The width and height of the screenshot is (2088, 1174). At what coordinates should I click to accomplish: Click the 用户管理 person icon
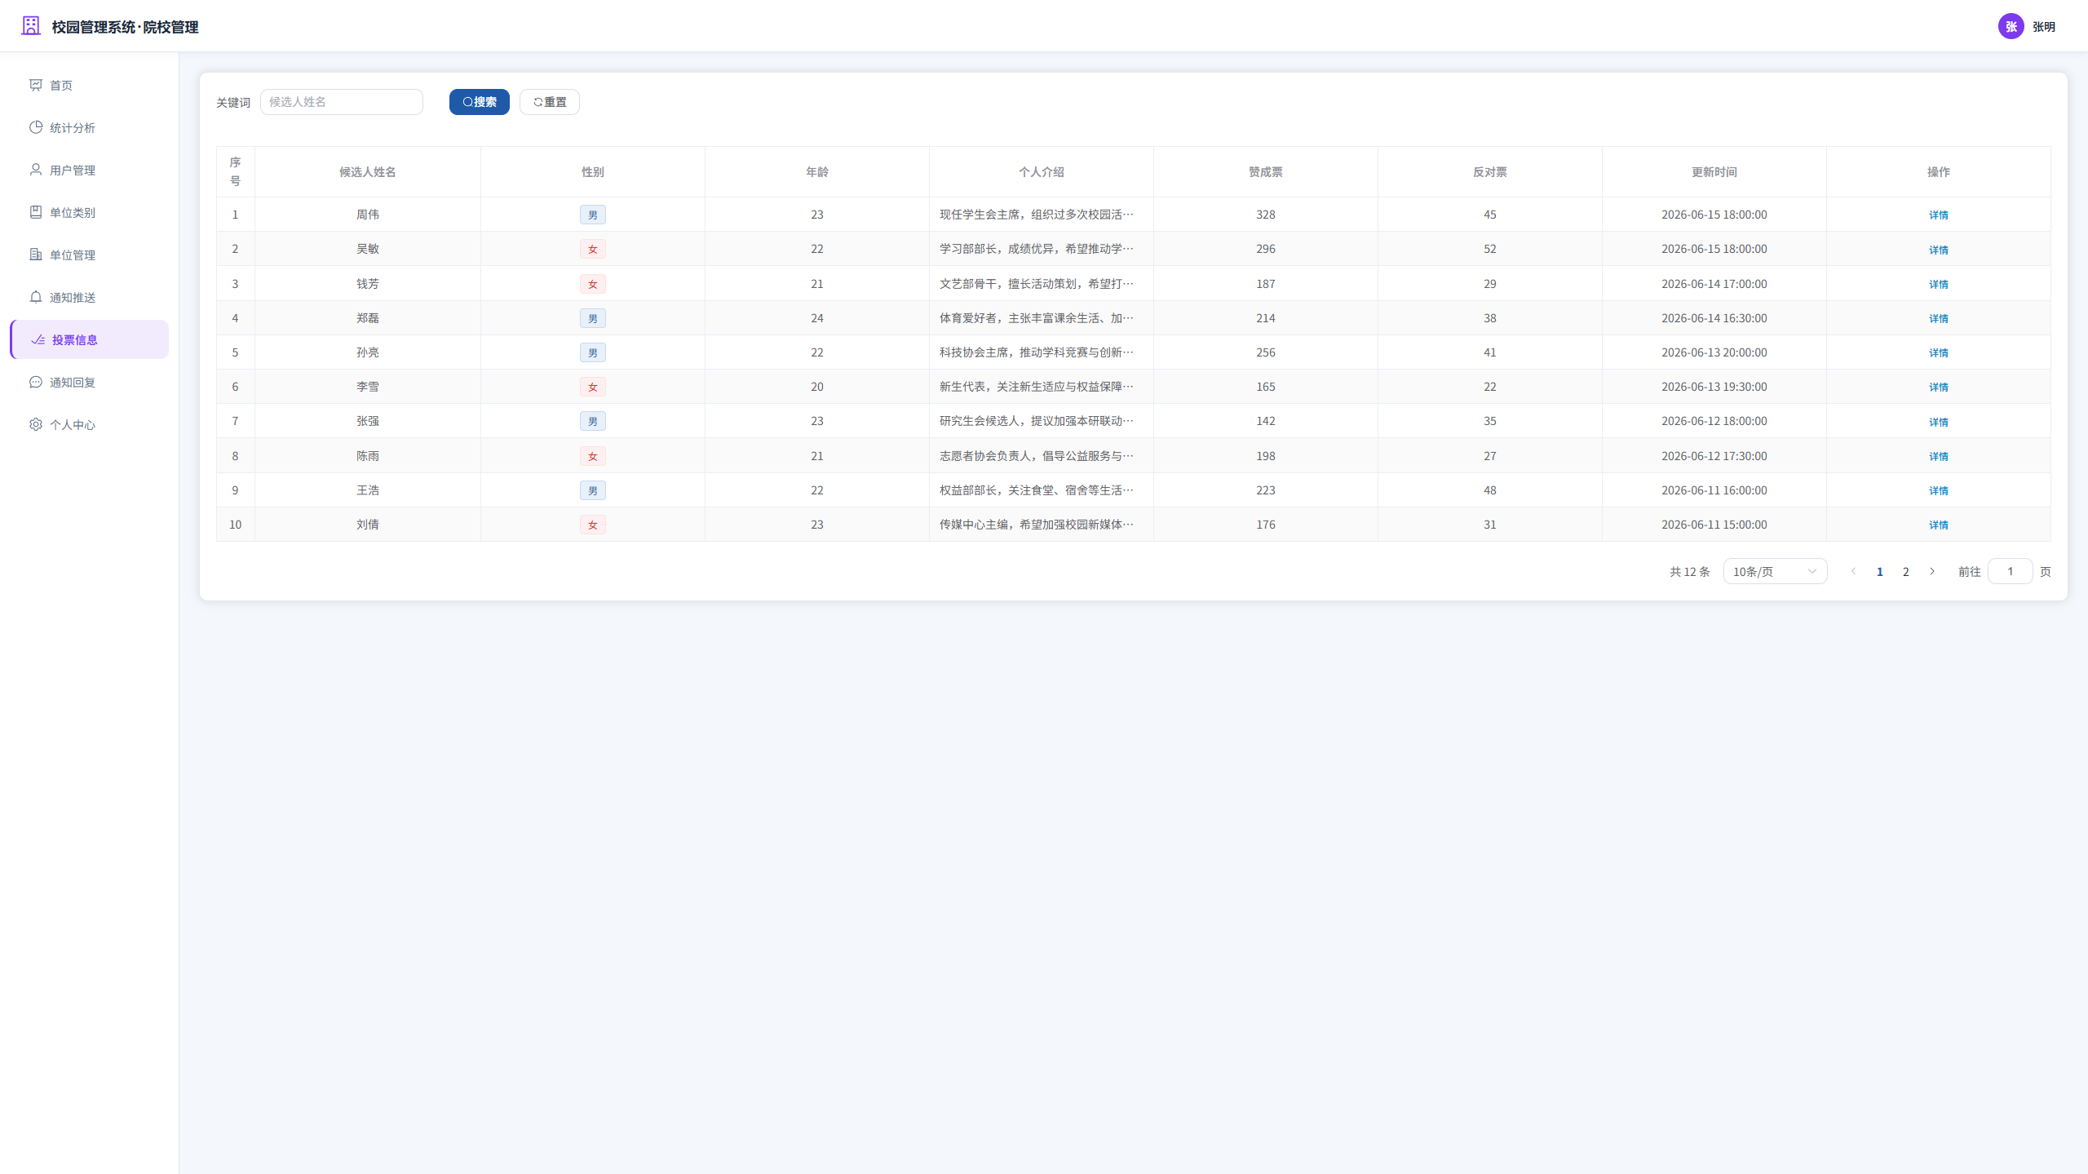coord(36,170)
